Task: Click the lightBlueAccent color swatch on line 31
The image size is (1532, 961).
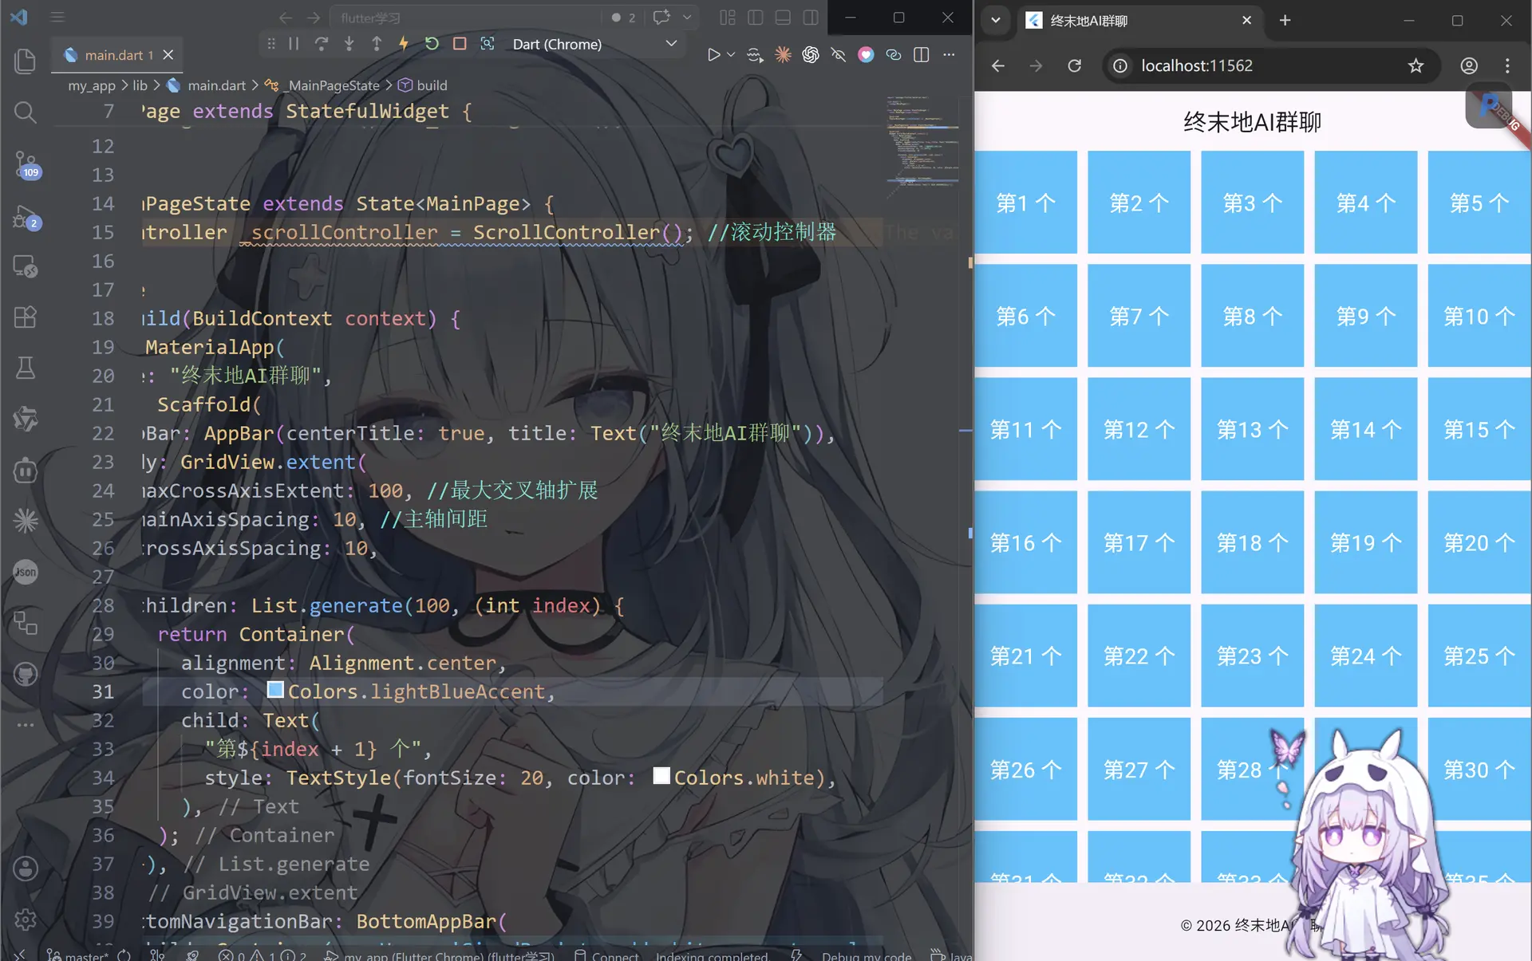Action: click(275, 690)
